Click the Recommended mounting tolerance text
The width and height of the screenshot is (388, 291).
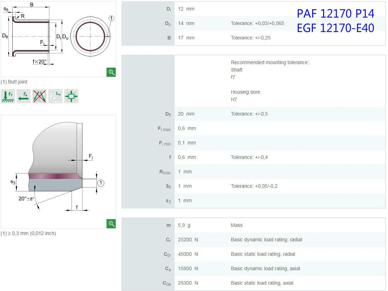pyautogui.click(x=269, y=62)
